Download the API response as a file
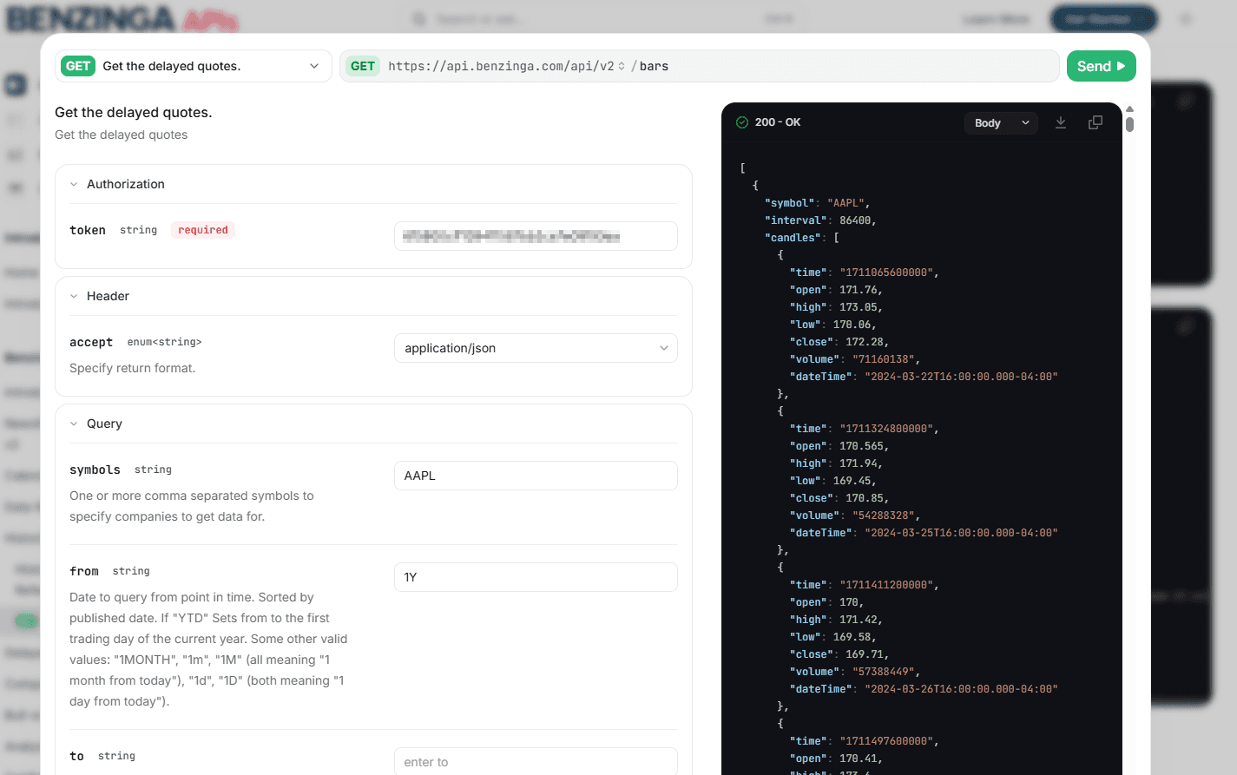Screen dimensions: 1237x775 [x=1061, y=122]
